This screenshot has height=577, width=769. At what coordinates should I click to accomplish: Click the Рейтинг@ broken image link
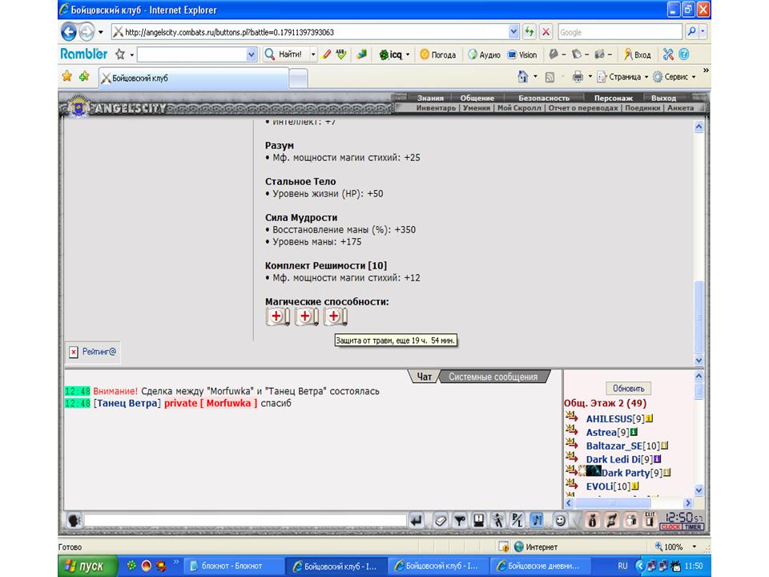pyautogui.click(x=93, y=352)
